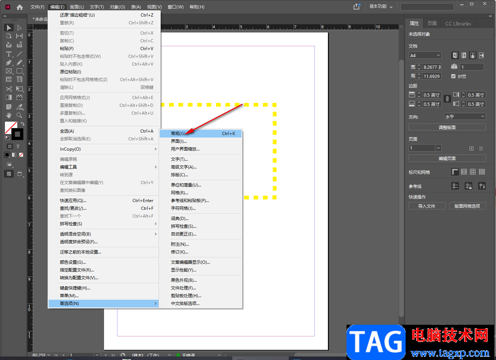Activate the Zoom magnifier tool
The image size is (496, 360).
(19, 115)
